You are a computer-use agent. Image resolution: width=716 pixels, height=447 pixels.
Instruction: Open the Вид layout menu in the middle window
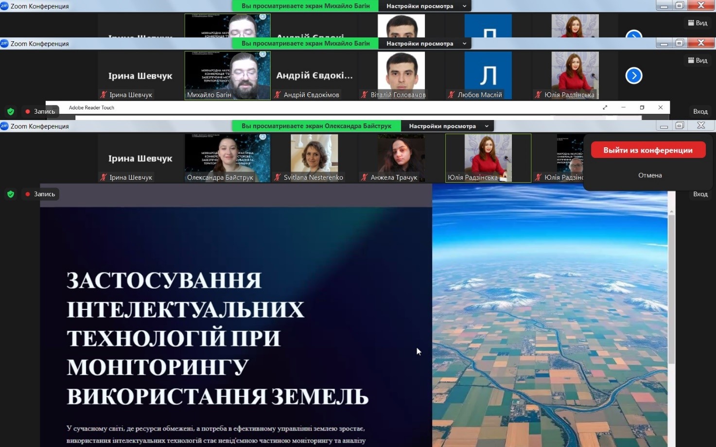pos(698,60)
